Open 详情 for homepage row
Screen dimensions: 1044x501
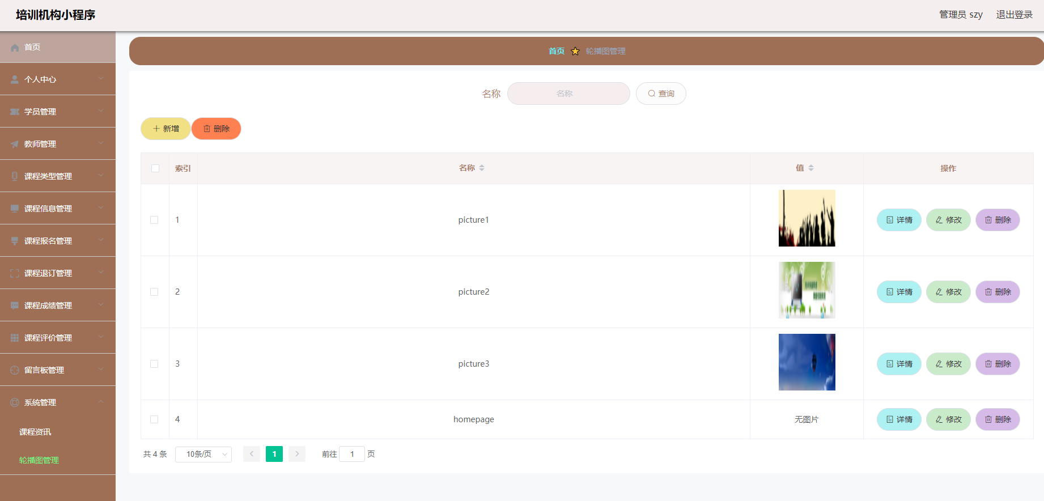[899, 419]
